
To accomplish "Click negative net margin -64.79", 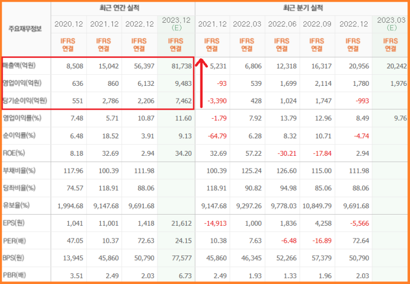I will [217, 136].
